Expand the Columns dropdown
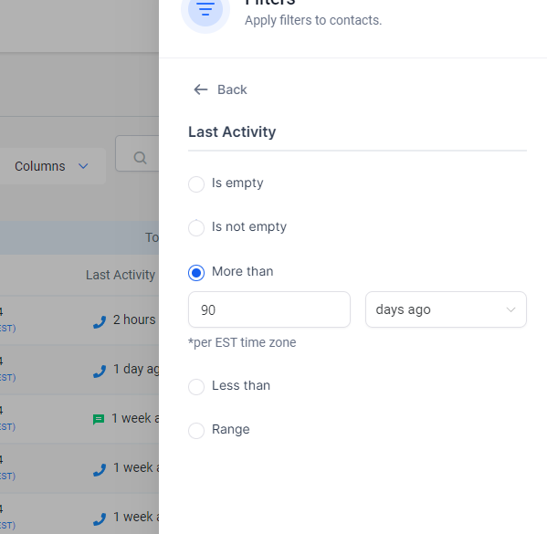This screenshot has width=547, height=534. pyautogui.click(x=51, y=166)
